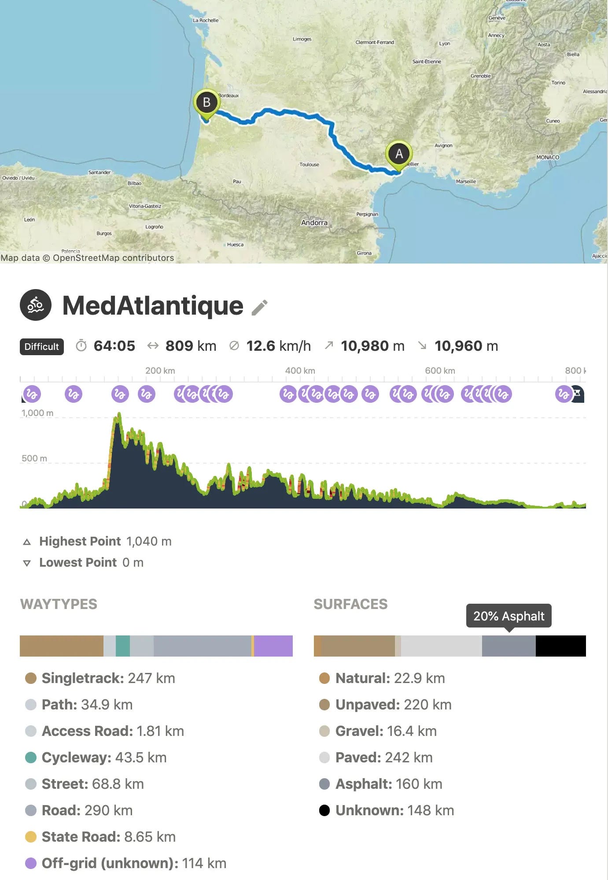608x880 pixels.
Task: Click the 64:05 duration value
Action: pyautogui.click(x=114, y=345)
